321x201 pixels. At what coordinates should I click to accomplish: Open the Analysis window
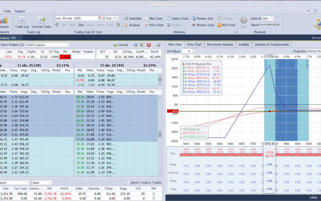click(132, 25)
